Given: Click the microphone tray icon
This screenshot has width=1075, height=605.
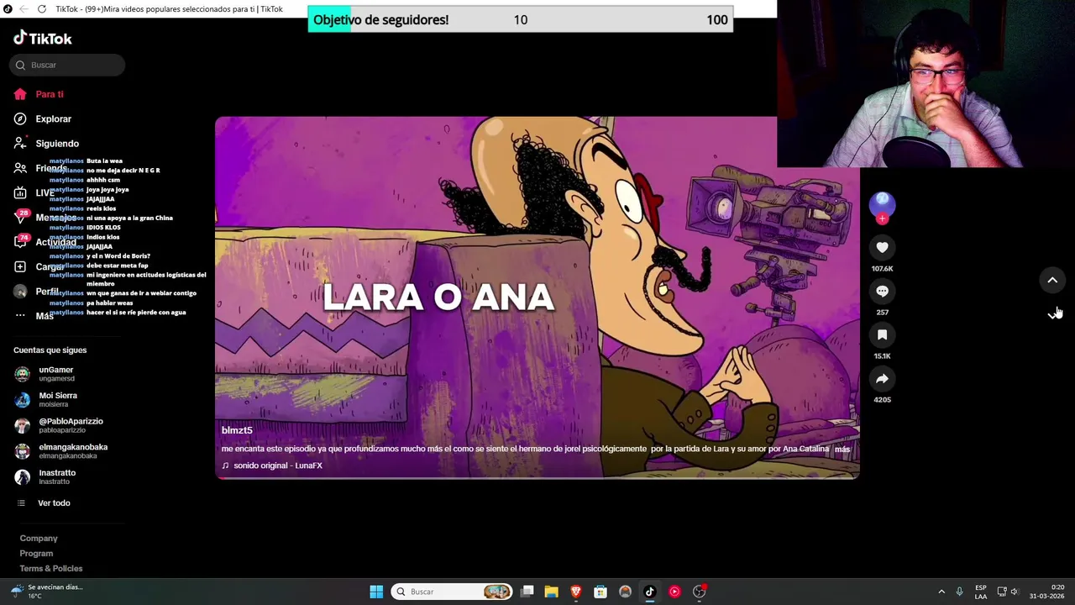Looking at the screenshot, I should coord(959,592).
